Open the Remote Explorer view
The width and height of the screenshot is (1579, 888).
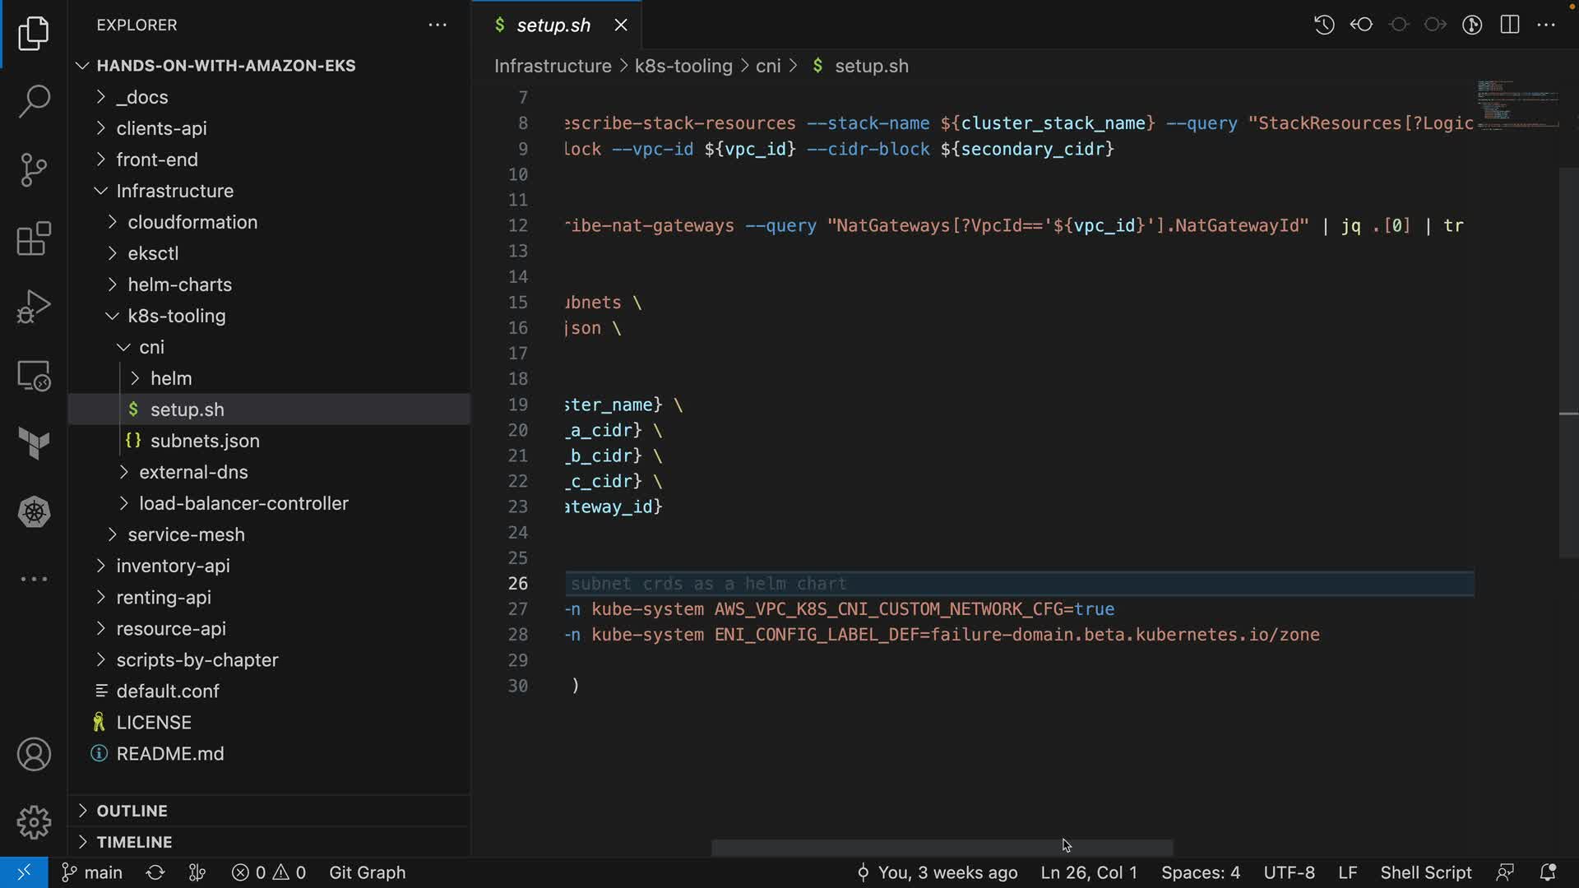coord(34,377)
